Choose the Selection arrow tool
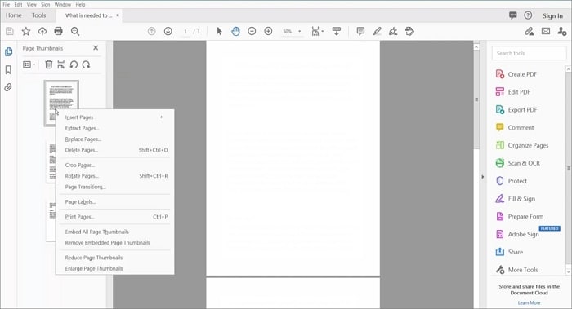 click(219, 31)
